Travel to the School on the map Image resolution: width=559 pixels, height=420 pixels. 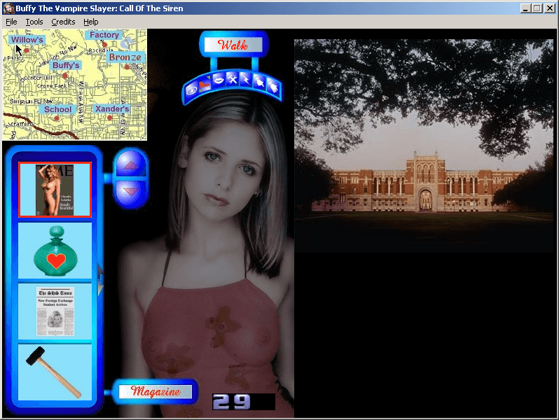point(57,109)
